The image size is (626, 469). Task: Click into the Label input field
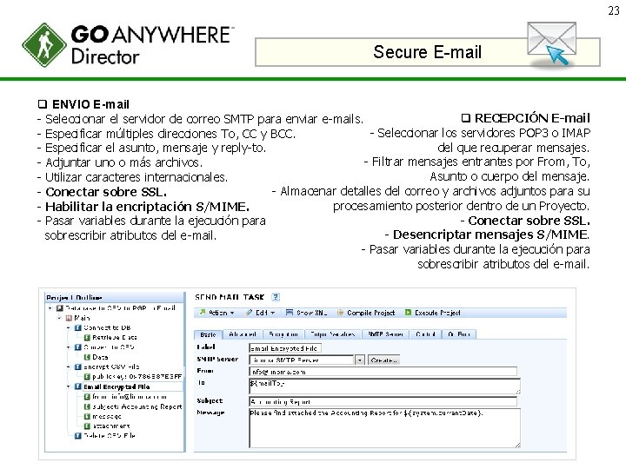pyautogui.click(x=285, y=348)
